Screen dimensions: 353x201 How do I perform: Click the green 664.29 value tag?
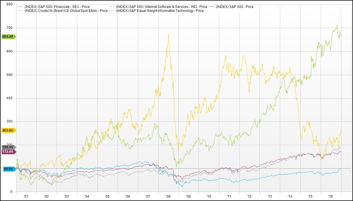(x=9, y=37)
